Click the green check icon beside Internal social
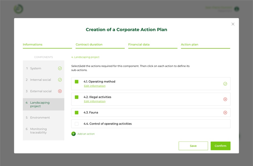 tap(60, 80)
